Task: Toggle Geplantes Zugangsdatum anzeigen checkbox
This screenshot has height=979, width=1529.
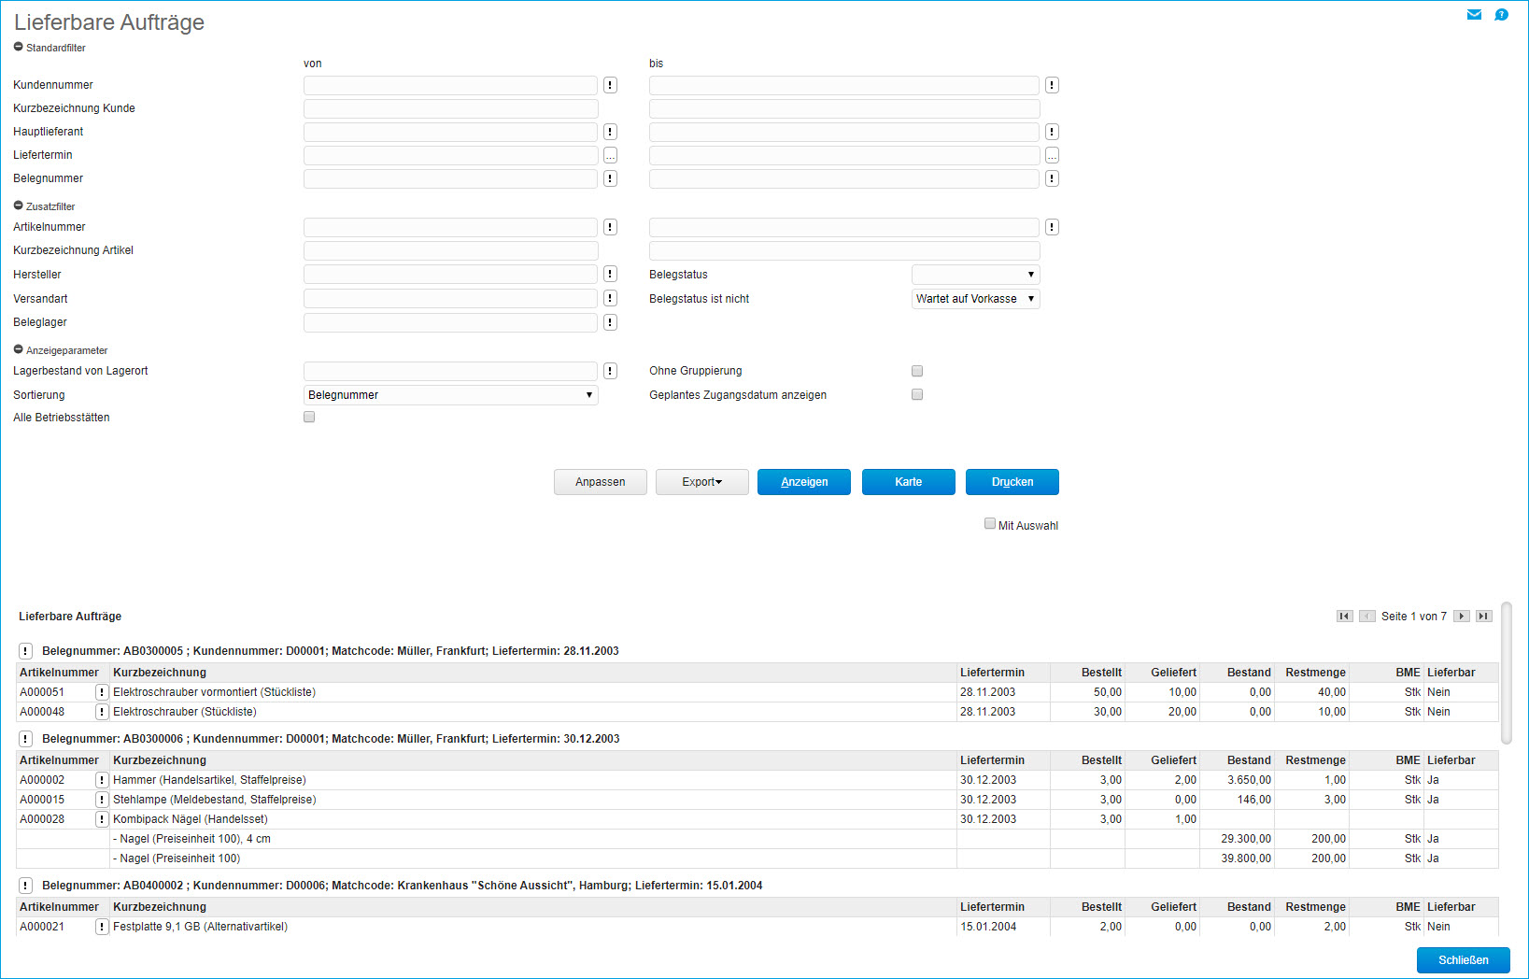Action: 917,394
